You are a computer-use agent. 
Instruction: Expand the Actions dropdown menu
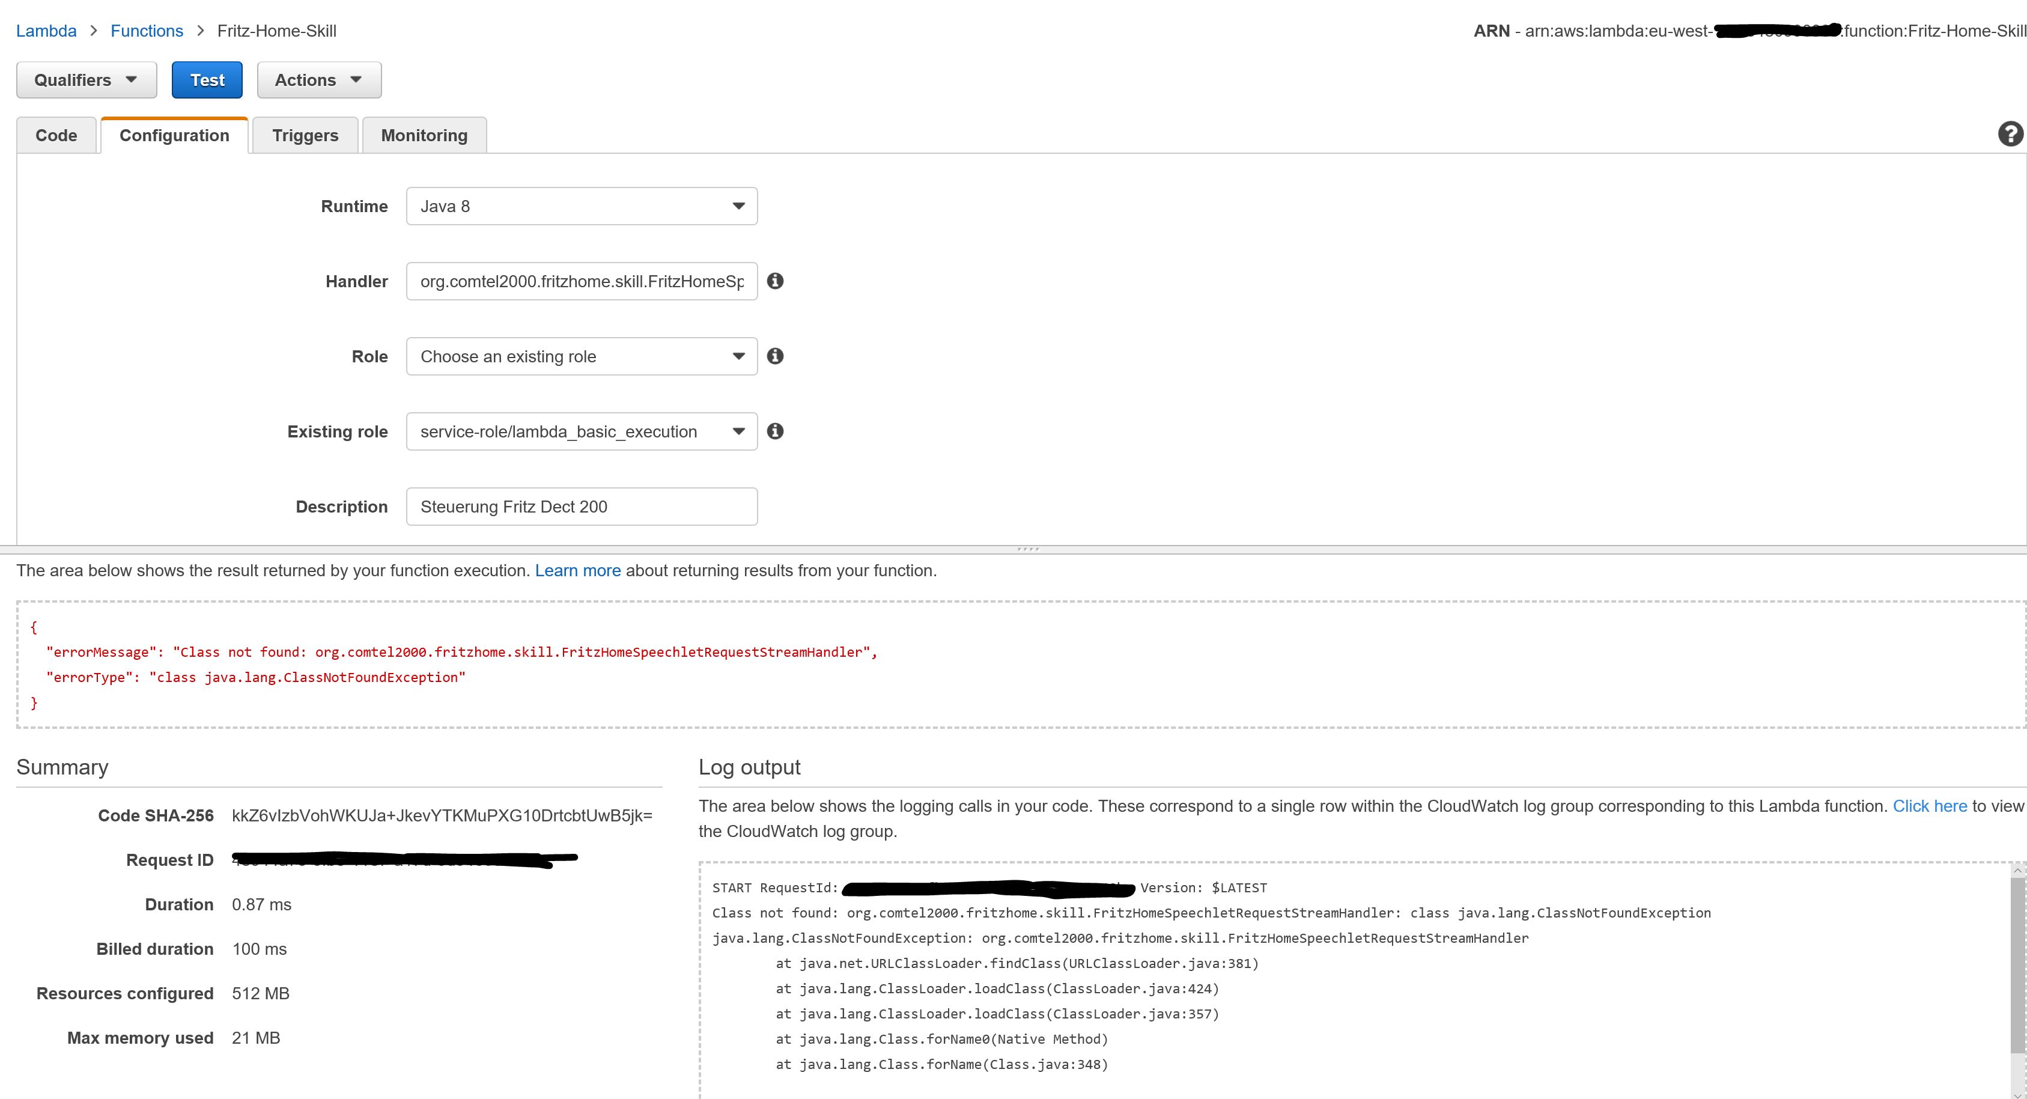click(318, 81)
